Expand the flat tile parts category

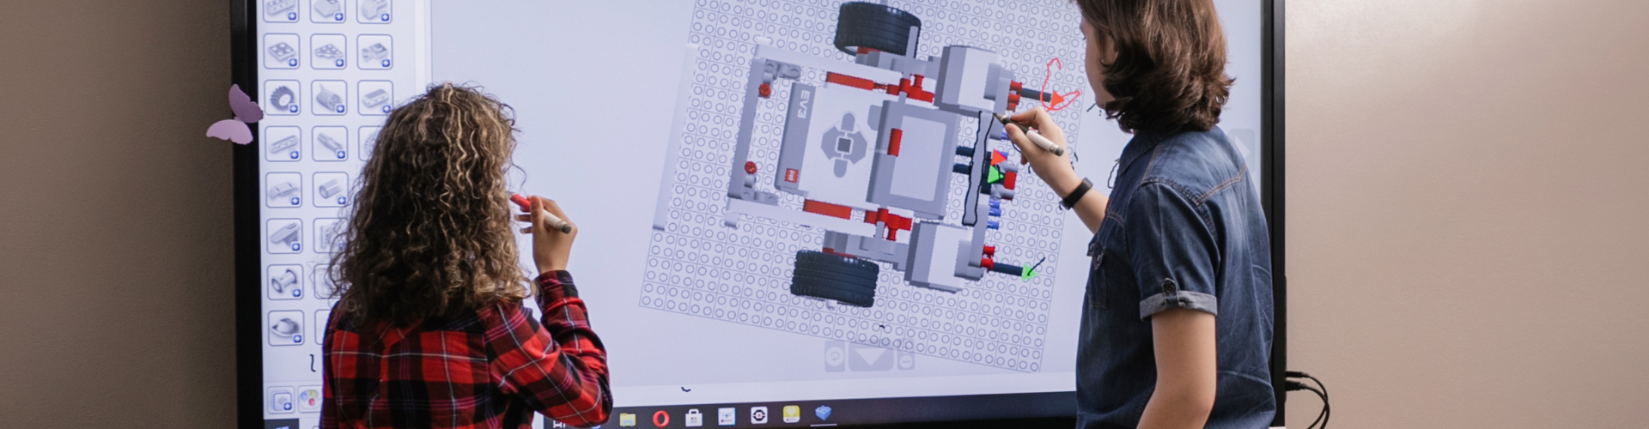[x=374, y=98]
